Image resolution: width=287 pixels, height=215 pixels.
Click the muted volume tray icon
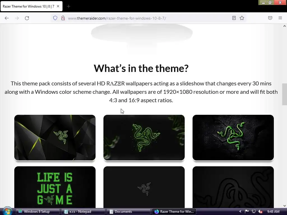click(260, 212)
